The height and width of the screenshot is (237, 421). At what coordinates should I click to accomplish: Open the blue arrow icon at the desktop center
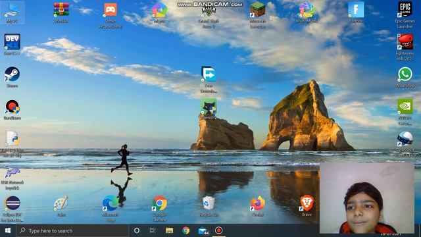[x=209, y=80]
